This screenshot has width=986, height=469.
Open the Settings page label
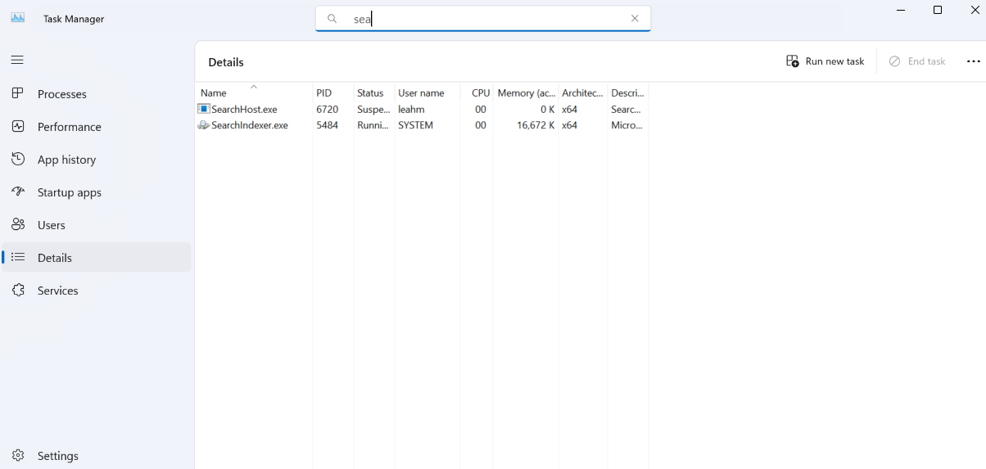[58, 456]
